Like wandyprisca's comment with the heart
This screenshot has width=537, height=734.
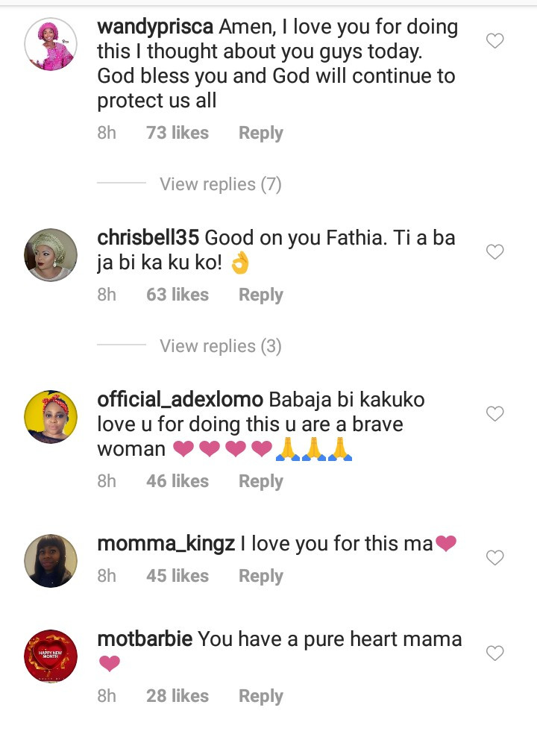[495, 41]
